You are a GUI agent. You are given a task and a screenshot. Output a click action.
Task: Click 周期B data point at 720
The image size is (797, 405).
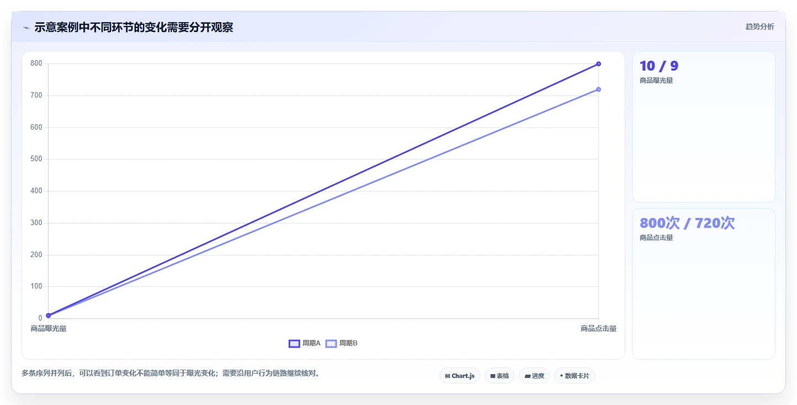pos(598,89)
